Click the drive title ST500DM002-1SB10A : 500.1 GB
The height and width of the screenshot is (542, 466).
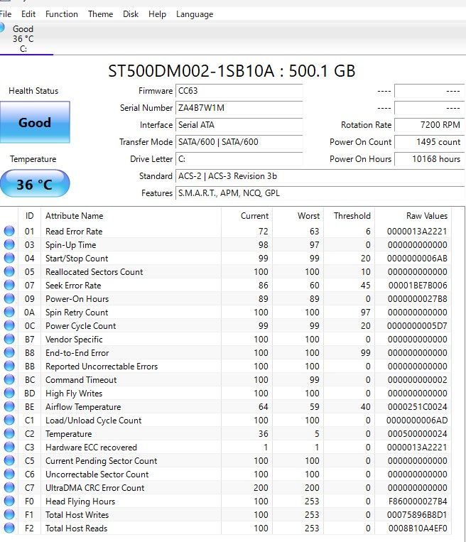pos(232,71)
